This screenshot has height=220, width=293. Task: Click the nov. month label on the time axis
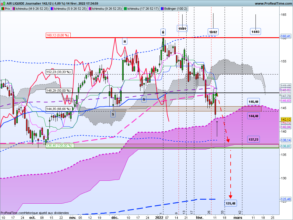72,218
